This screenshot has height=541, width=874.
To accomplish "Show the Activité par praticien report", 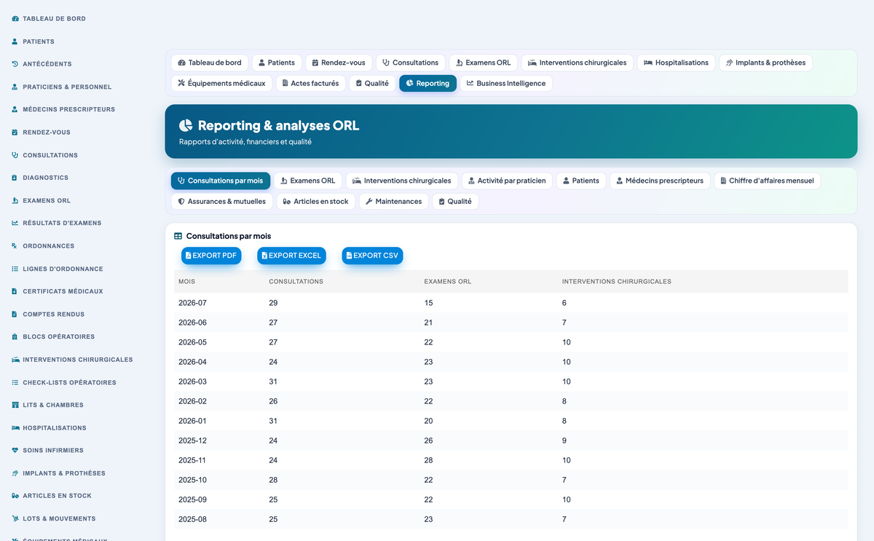I will (x=507, y=181).
